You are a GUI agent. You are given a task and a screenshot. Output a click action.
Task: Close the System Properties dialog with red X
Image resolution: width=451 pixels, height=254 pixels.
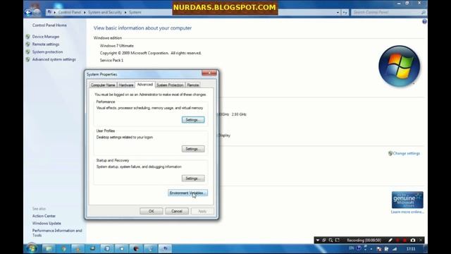(x=209, y=73)
